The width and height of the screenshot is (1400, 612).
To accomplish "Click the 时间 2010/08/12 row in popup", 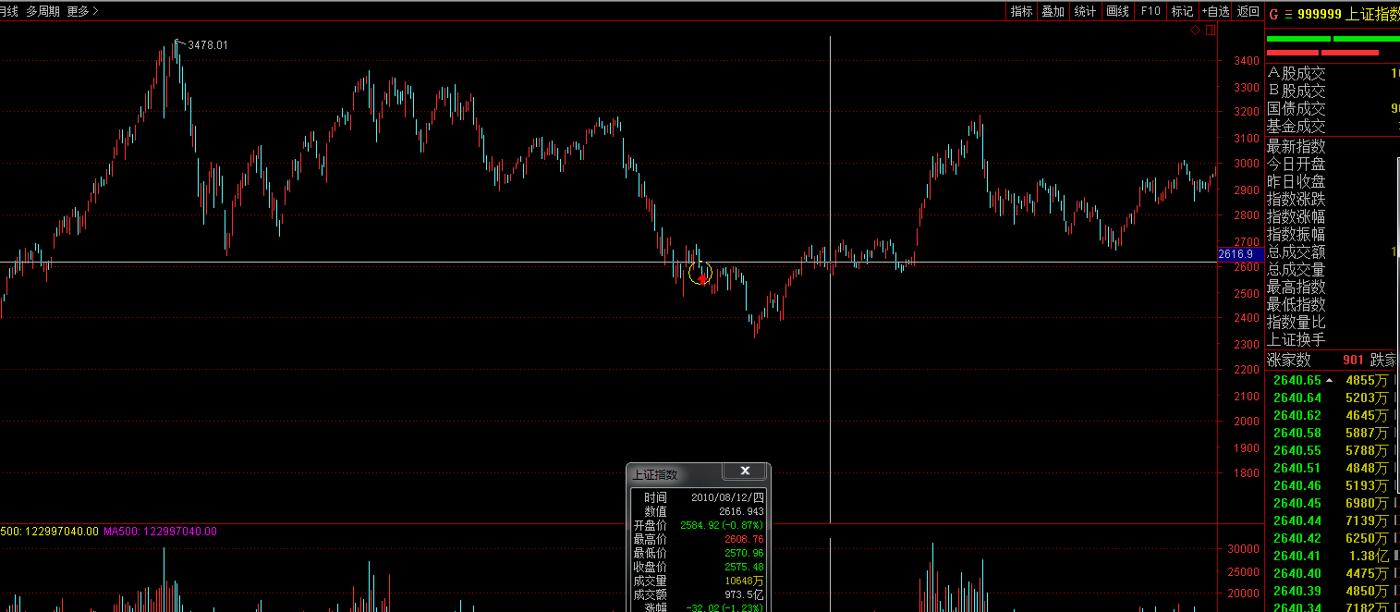I will (699, 497).
